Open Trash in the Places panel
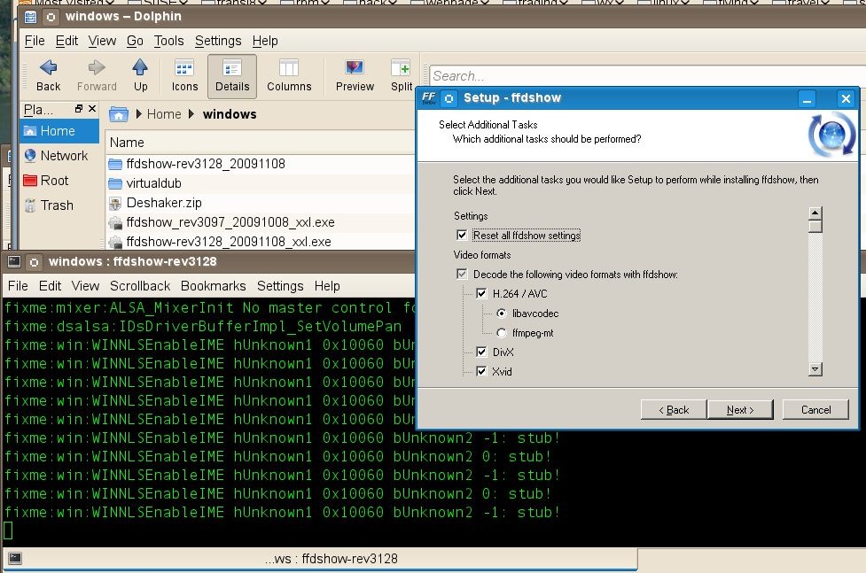The image size is (866, 573). (49, 205)
